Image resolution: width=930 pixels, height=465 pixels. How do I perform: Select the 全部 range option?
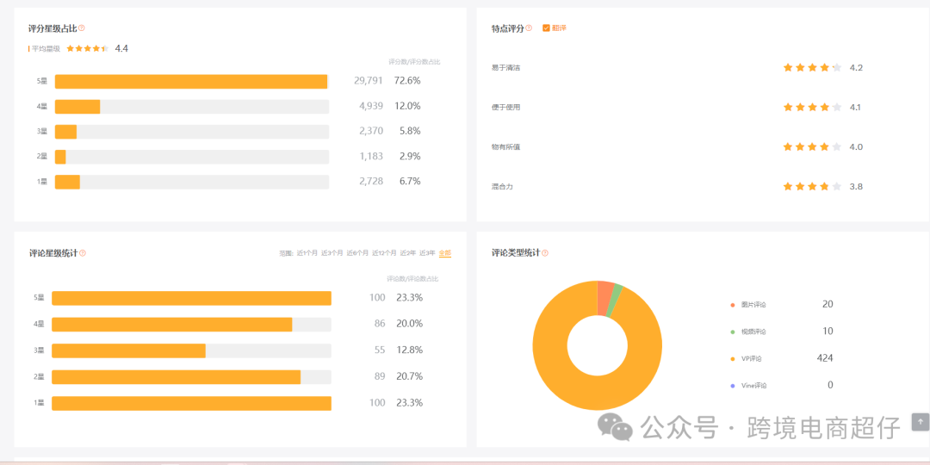pyautogui.click(x=444, y=253)
